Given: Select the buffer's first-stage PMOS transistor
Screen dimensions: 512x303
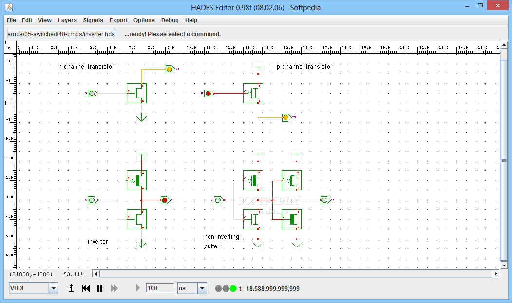Looking at the screenshot, I should tap(253, 180).
